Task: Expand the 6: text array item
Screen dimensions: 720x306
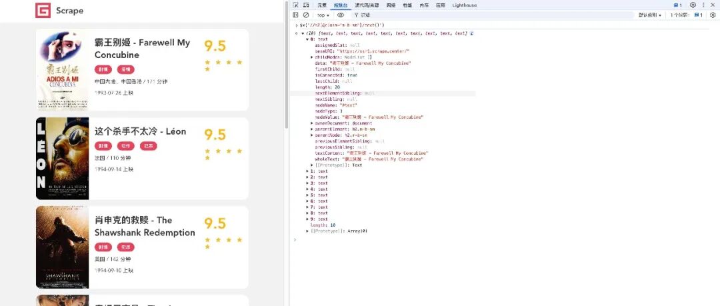Action: [x=307, y=201]
